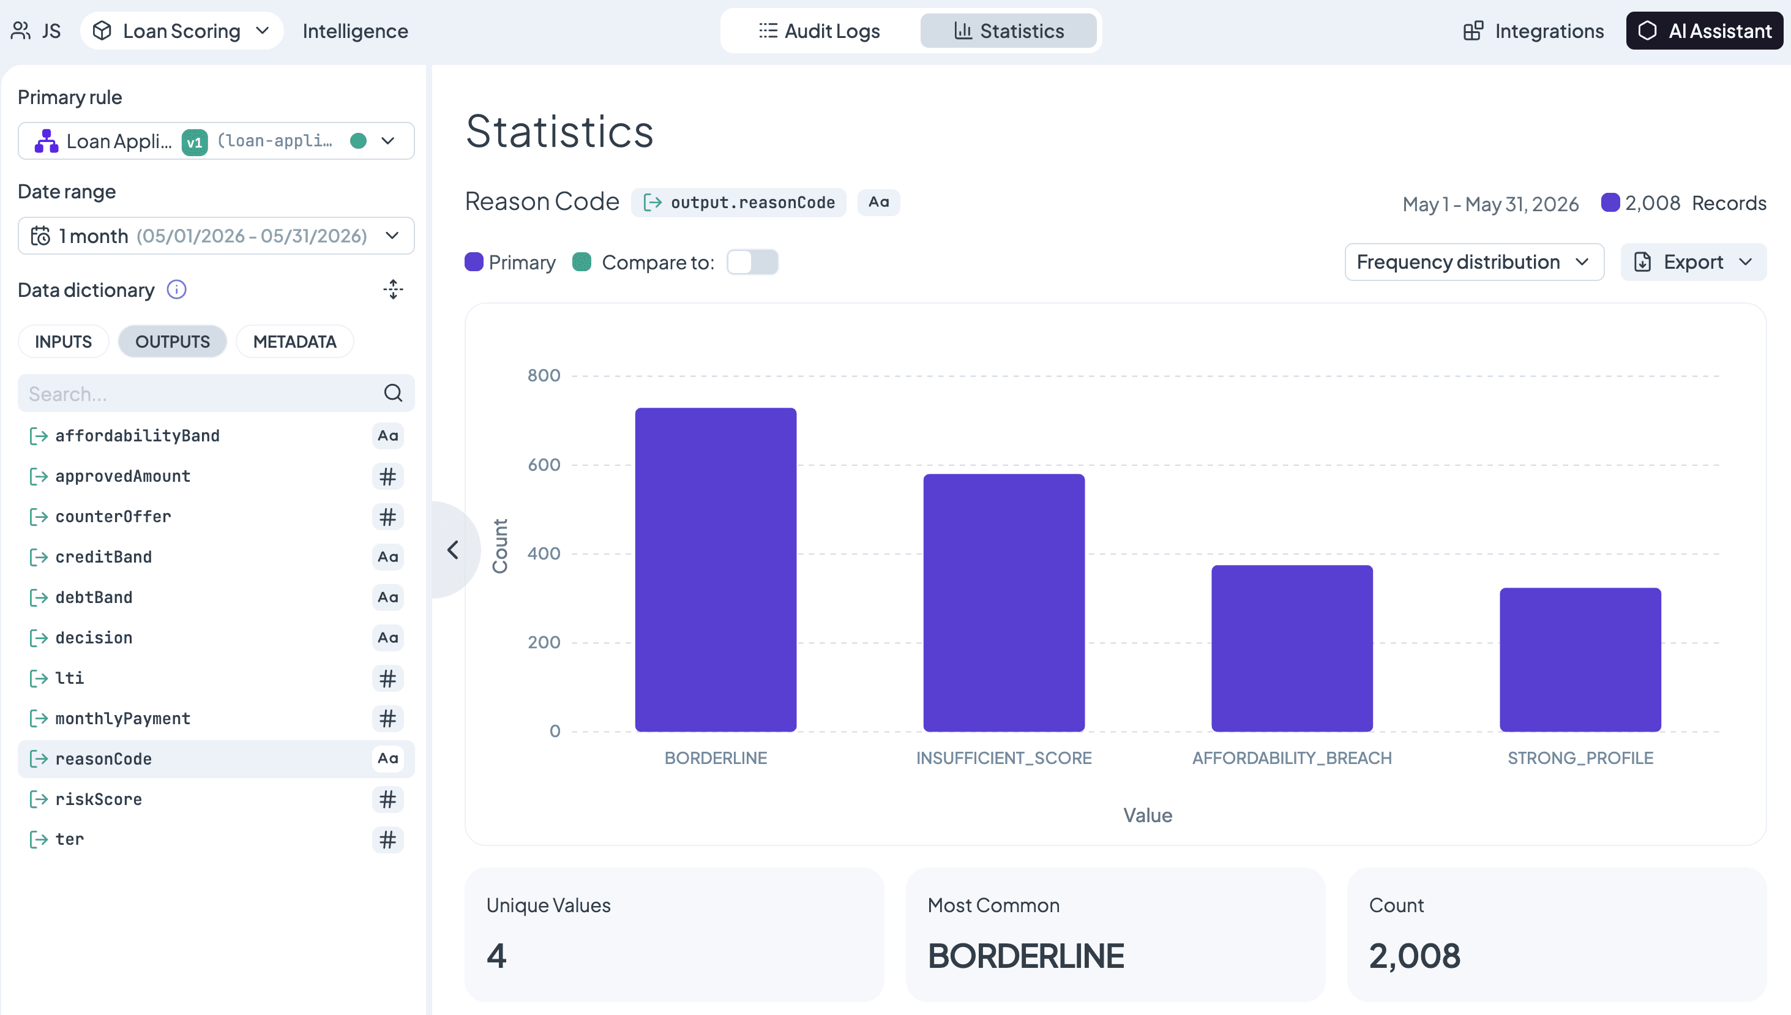The image size is (1791, 1015).
Task: Open the Frequency distribution dropdown
Action: point(1474,262)
